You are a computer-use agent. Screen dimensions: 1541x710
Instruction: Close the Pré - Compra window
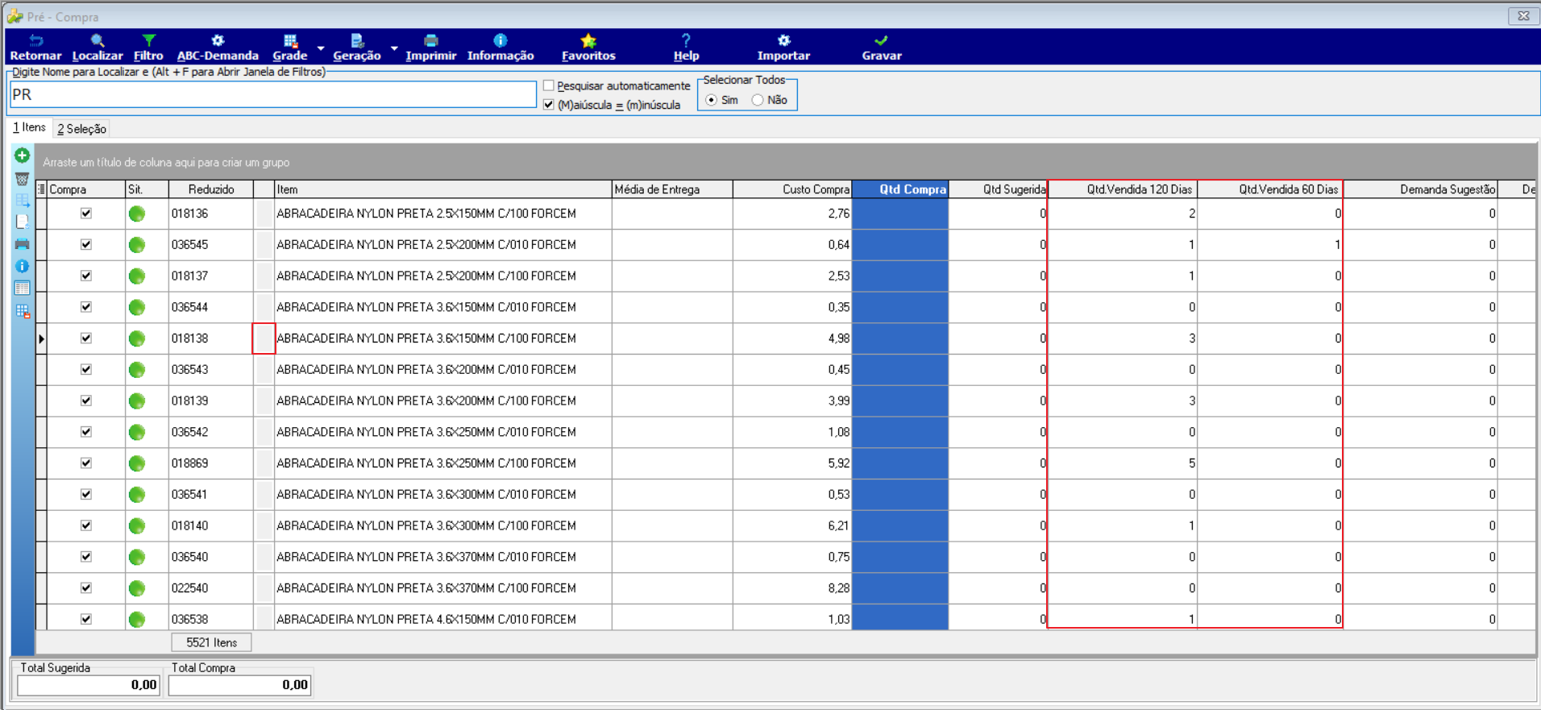(x=1523, y=15)
